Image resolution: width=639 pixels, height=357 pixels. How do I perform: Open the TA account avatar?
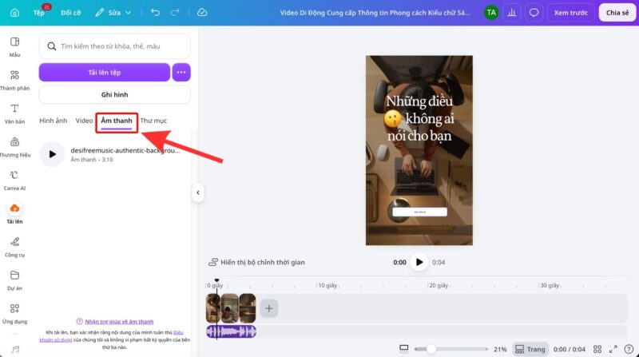pyautogui.click(x=491, y=13)
